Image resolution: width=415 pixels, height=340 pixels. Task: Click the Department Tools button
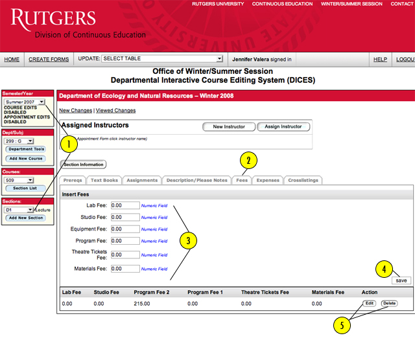(26, 149)
